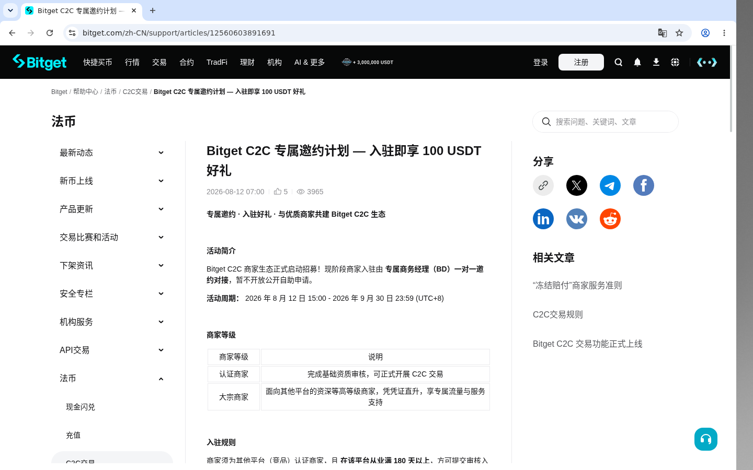
Task: Go to 法币 breadcrumb link
Action: 110,91
